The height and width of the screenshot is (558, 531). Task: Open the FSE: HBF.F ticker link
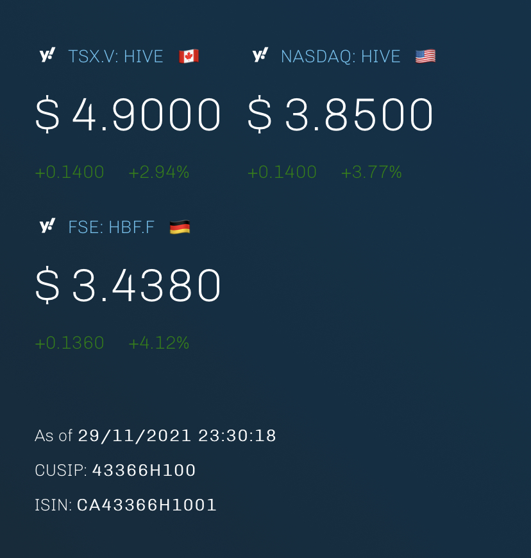point(111,227)
